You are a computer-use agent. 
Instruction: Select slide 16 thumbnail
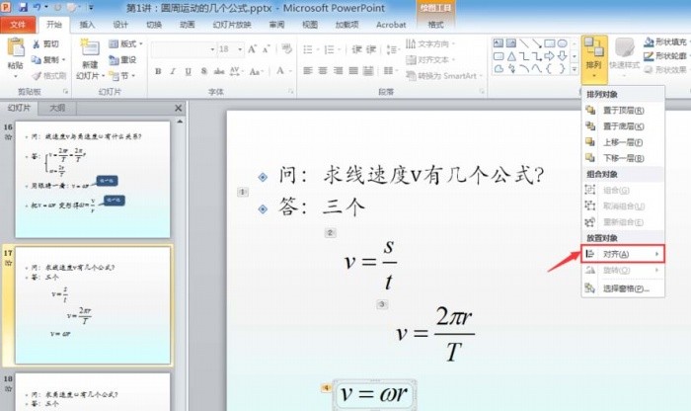point(93,180)
